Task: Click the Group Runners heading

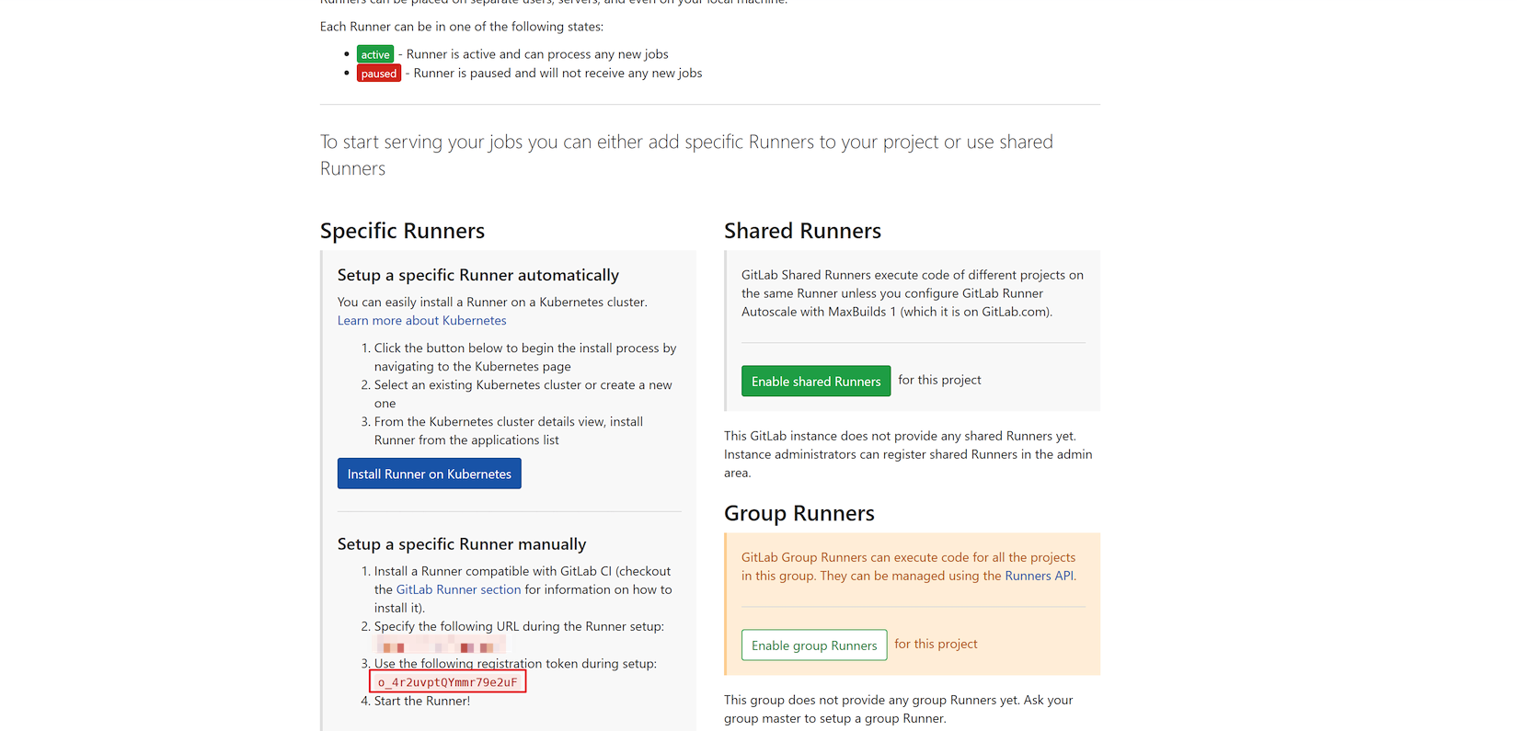Action: 799,513
